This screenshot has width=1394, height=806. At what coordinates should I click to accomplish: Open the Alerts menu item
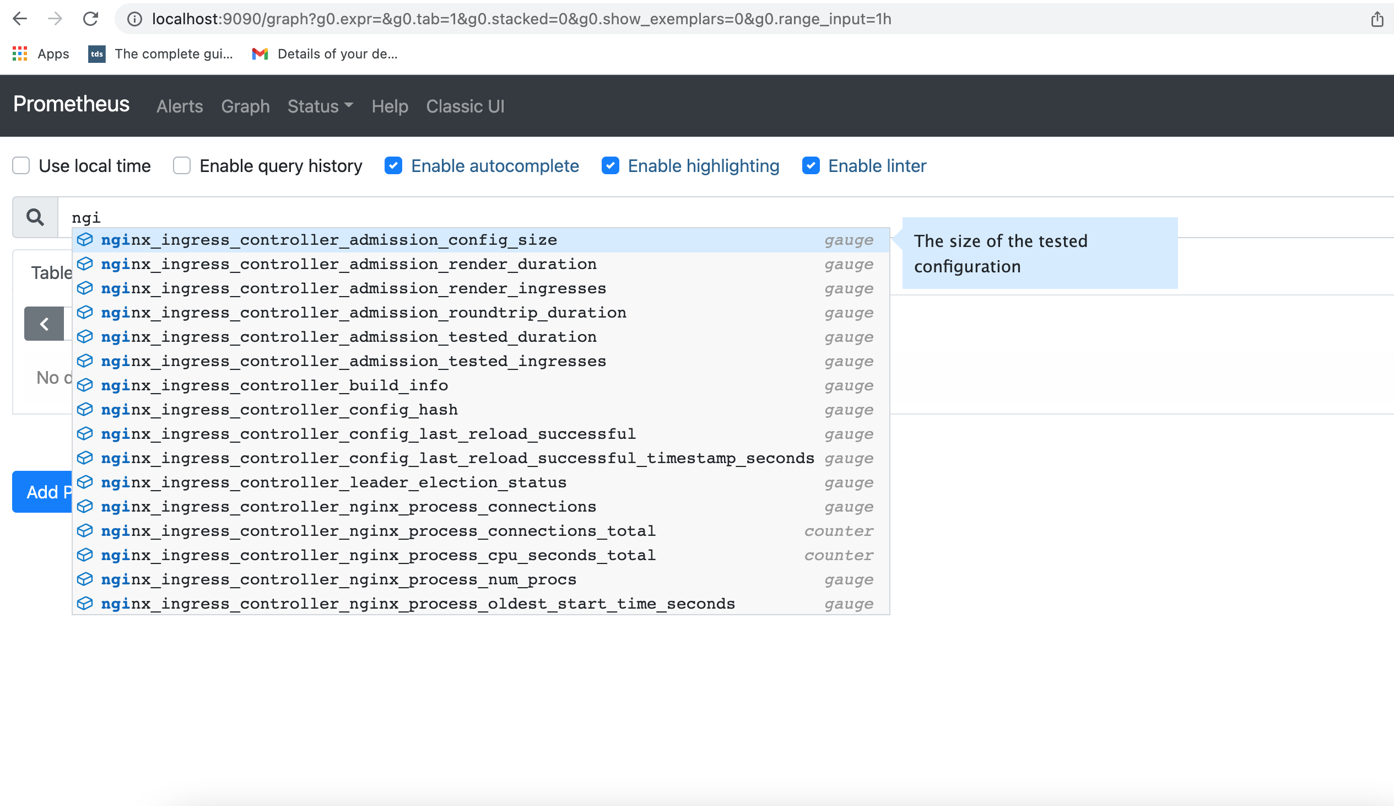(x=179, y=105)
